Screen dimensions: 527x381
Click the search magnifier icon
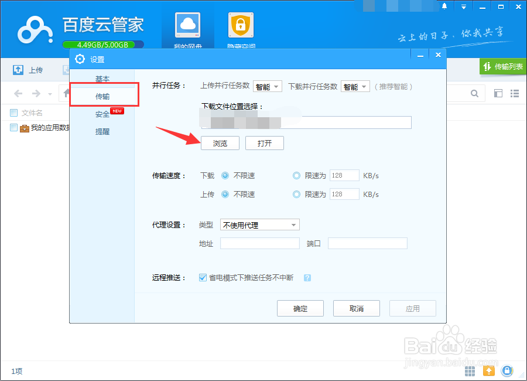point(474,93)
